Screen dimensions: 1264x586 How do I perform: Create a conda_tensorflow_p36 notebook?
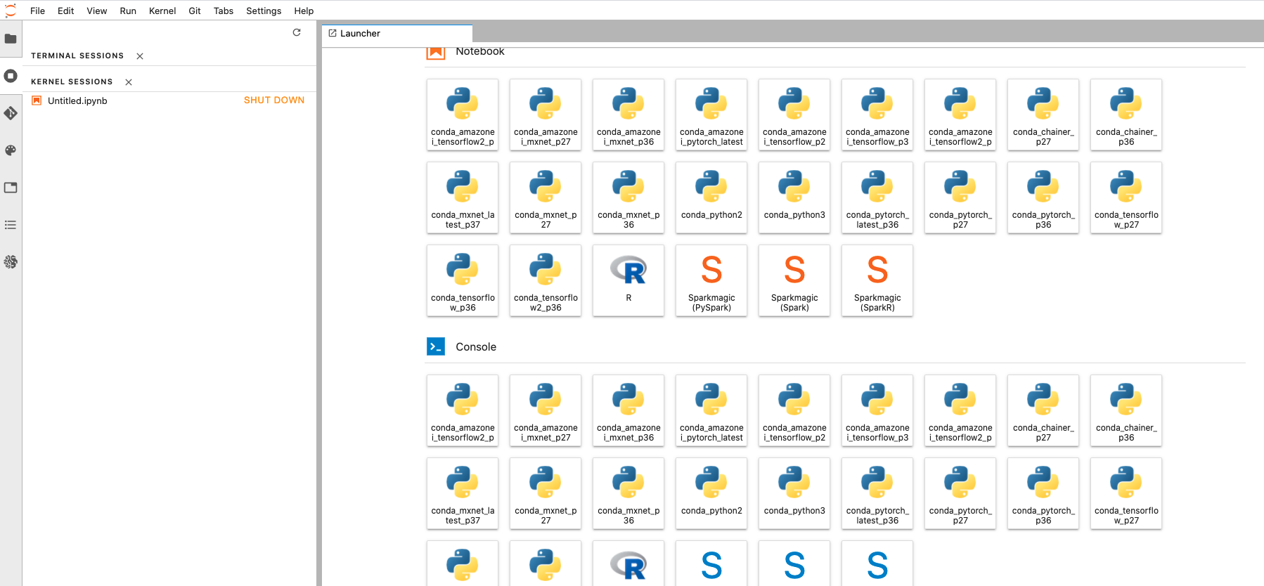[x=463, y=280]
